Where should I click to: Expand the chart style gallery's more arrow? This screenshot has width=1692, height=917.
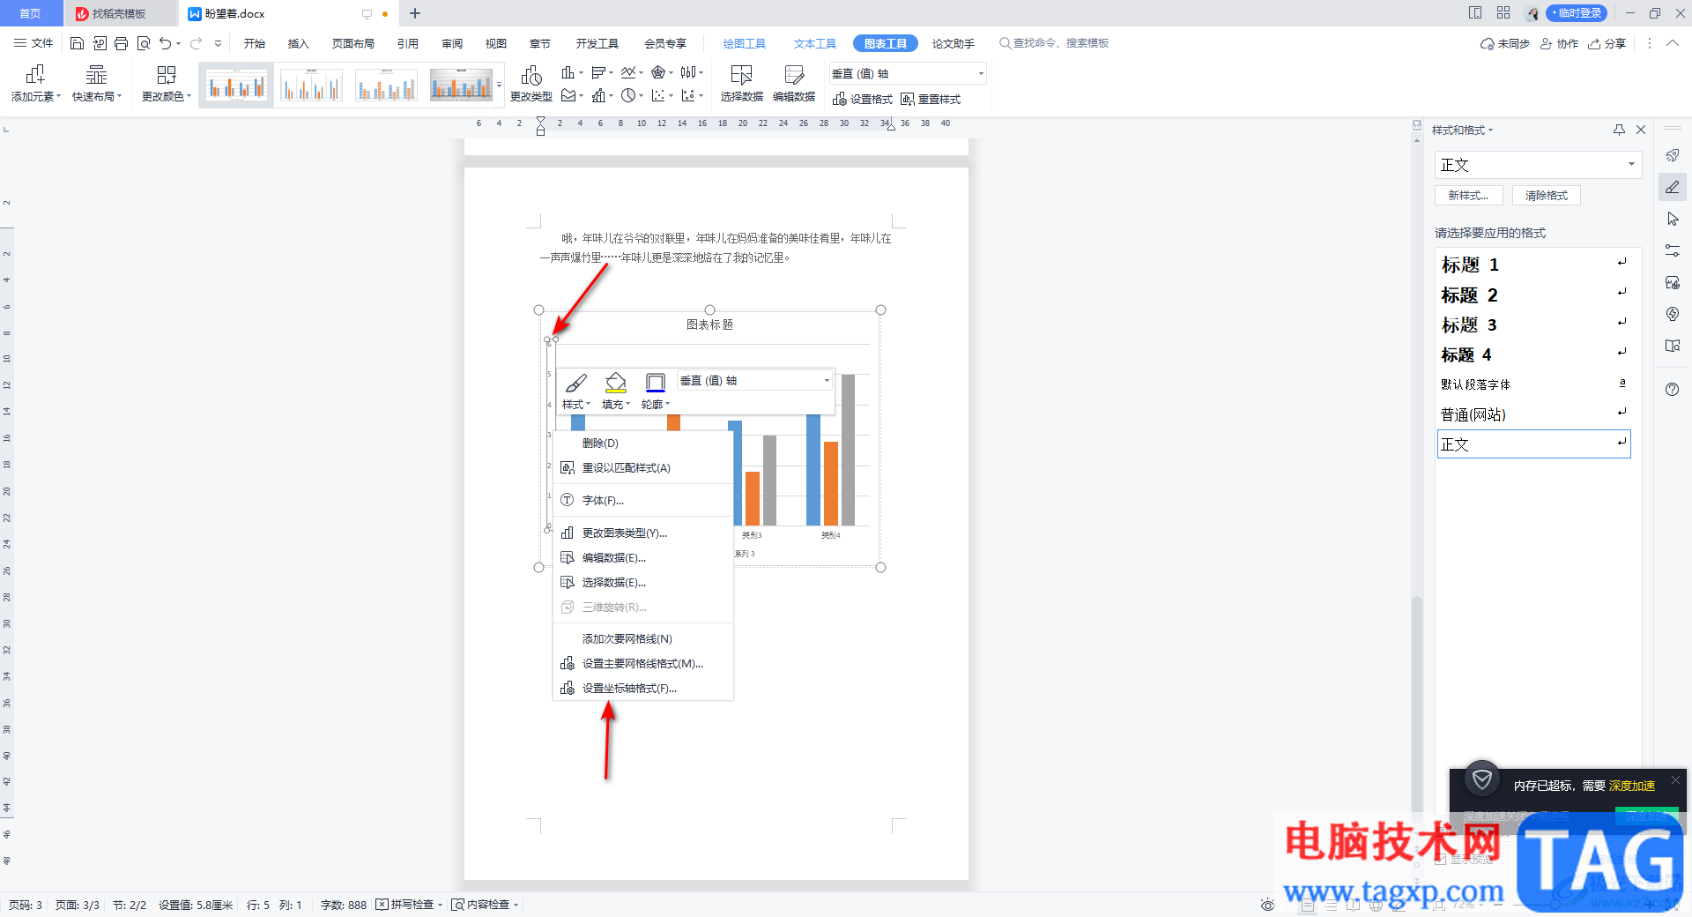click(x=500, y=86)
